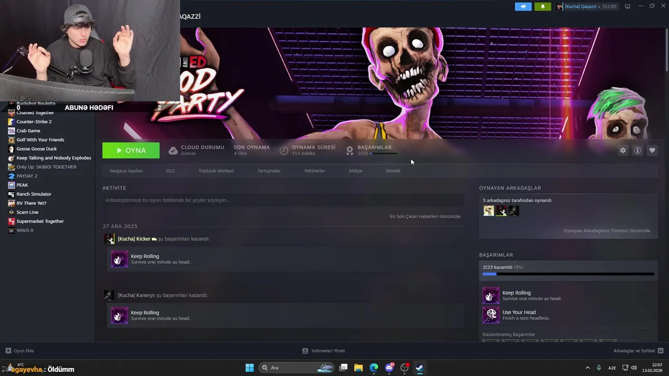Click Scam Line game icon

click(11, 212)
